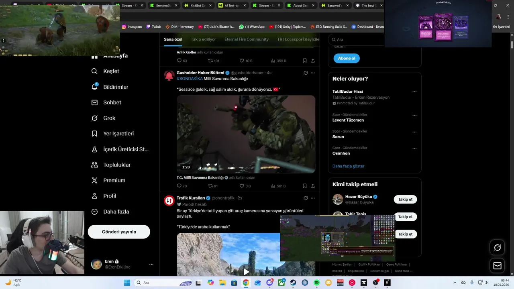Follow Hazar Büyüka with Takip et

click(x=405, y=199)
